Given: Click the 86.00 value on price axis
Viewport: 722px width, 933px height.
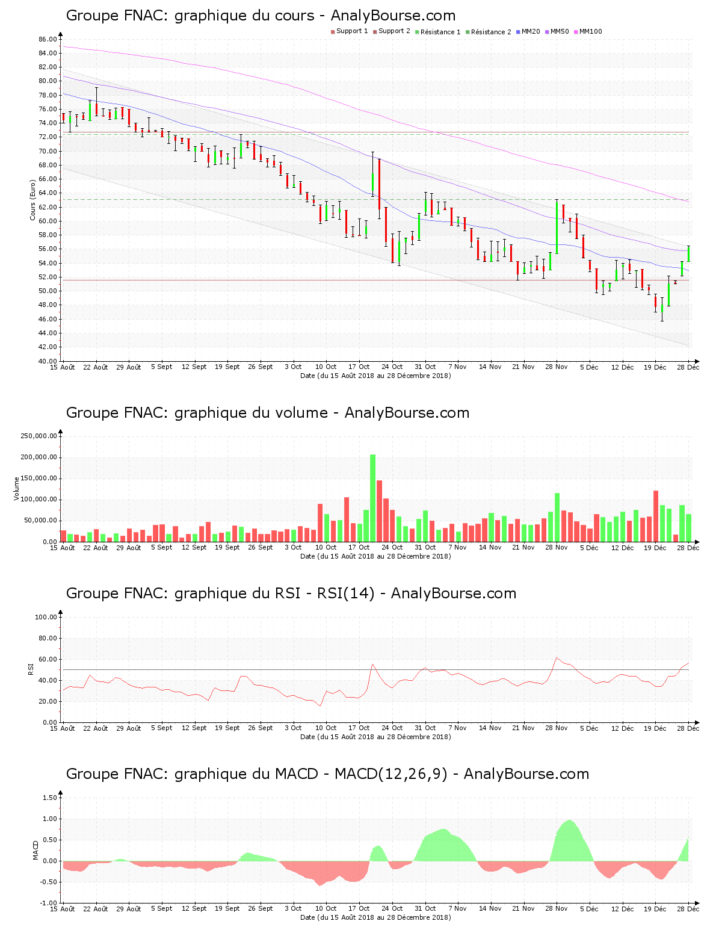Looking at the screenshot, I should pyautogui.click(x=48, y=39).
